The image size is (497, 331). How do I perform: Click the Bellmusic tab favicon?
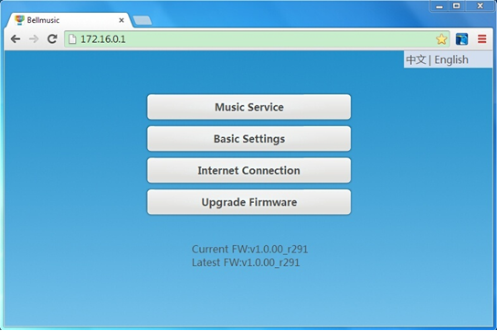[x=19, y=20]
